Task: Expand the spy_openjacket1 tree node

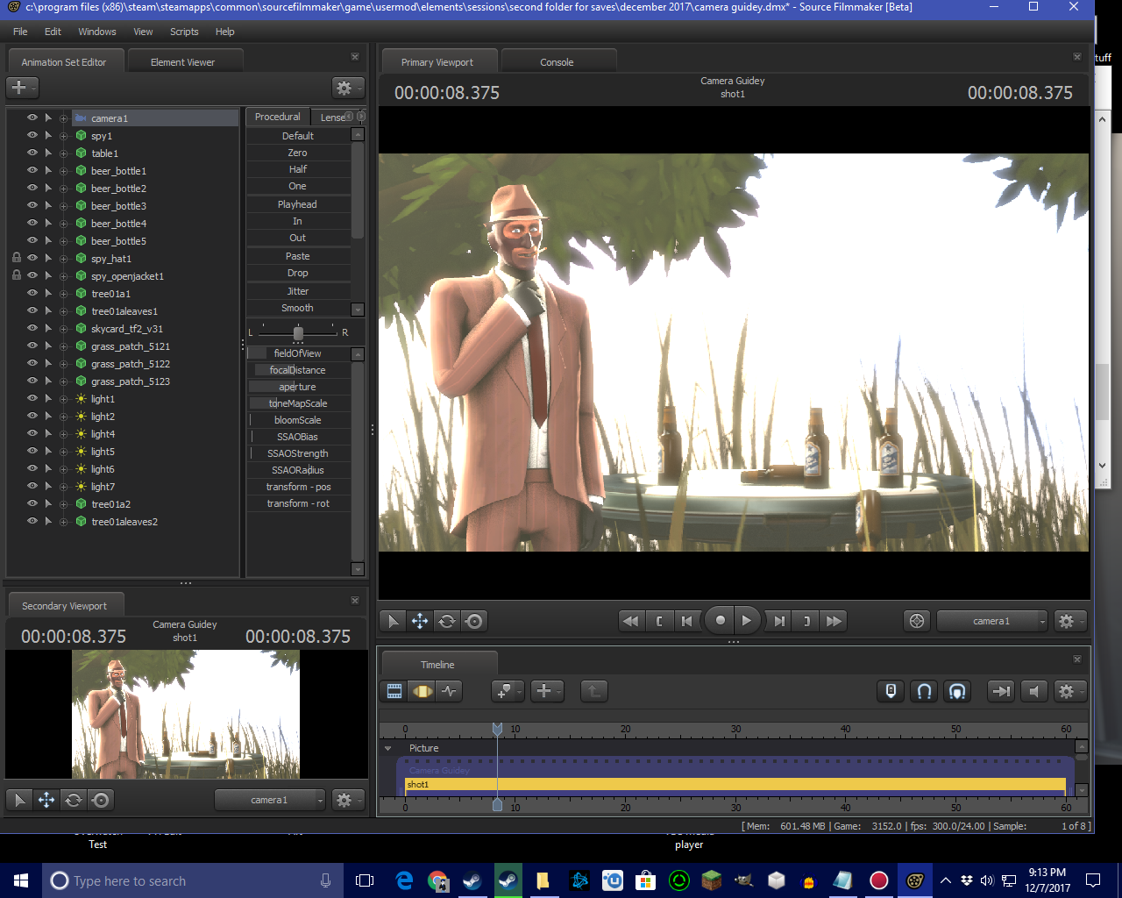Action: coord(63,276)
